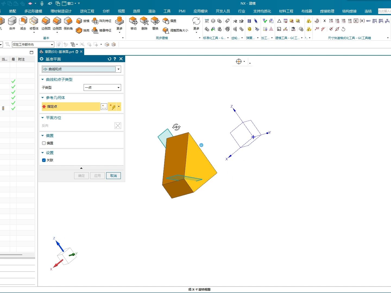The width and height of the screenshot is (391, 293).
Task: Click the 减去 (Subtract) tool
Action: 23,23
